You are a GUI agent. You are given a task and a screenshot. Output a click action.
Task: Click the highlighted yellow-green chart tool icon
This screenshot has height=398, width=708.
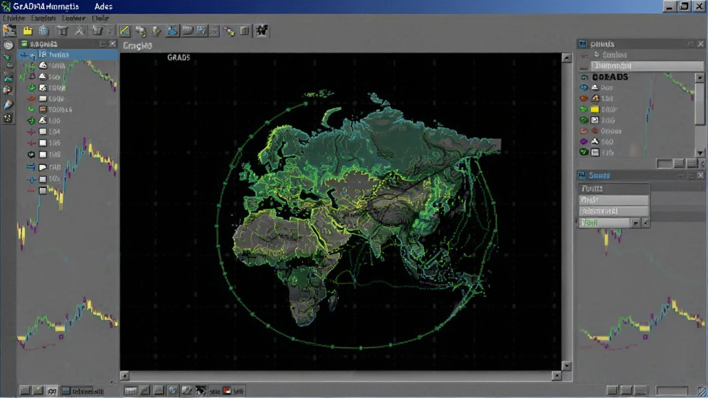tap(124, 30)
